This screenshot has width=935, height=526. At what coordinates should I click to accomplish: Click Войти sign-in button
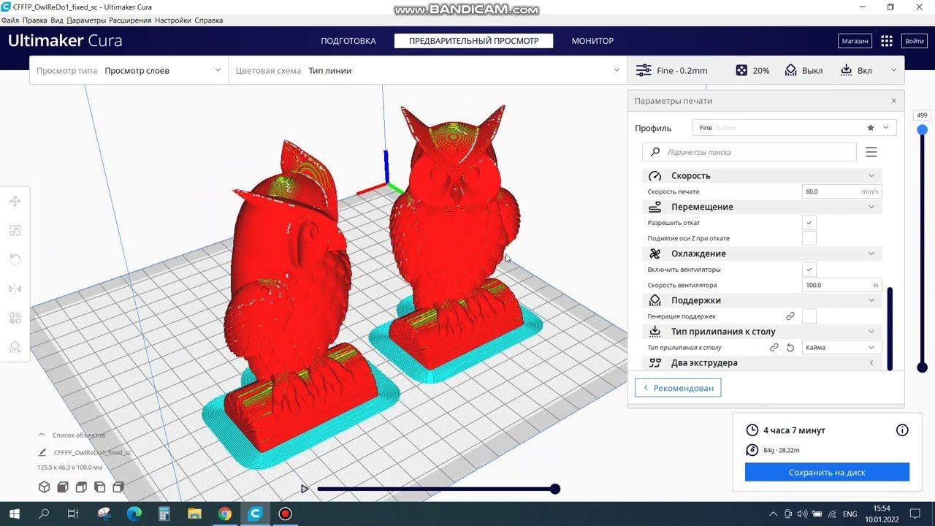pyautogui.click(x=915, y=41)
